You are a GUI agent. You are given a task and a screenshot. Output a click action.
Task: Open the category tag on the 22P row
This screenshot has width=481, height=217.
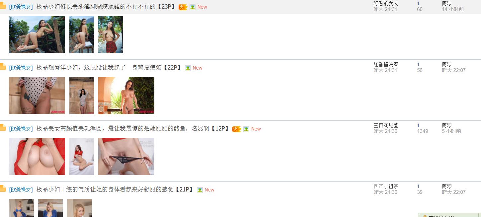pyautogui.click(x=21, y=68)
